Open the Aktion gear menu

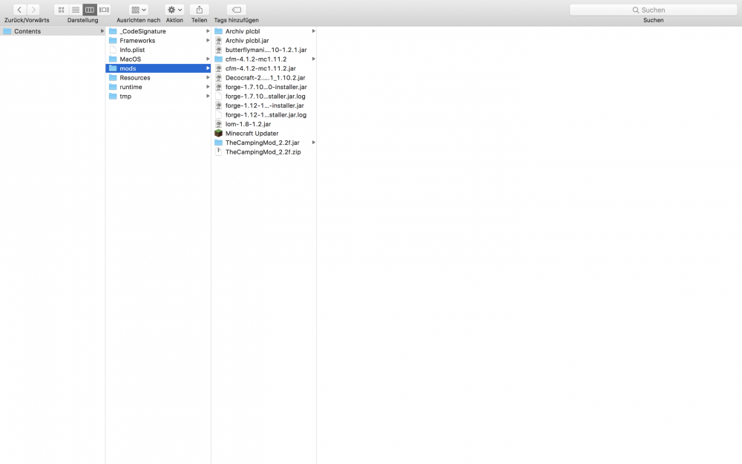pos(174,10)
